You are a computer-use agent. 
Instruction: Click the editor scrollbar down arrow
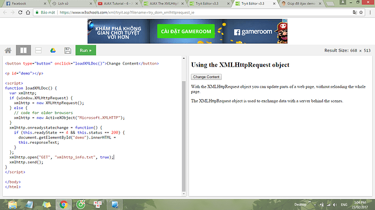[184, 194]
